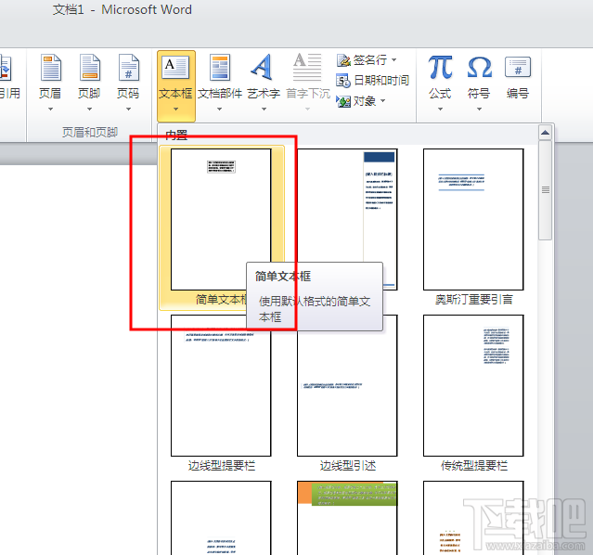Image resolution: width=593 pixels, height=555 pixels.
Task: Click the 对象 (Object) button
Action: [360, 101]
